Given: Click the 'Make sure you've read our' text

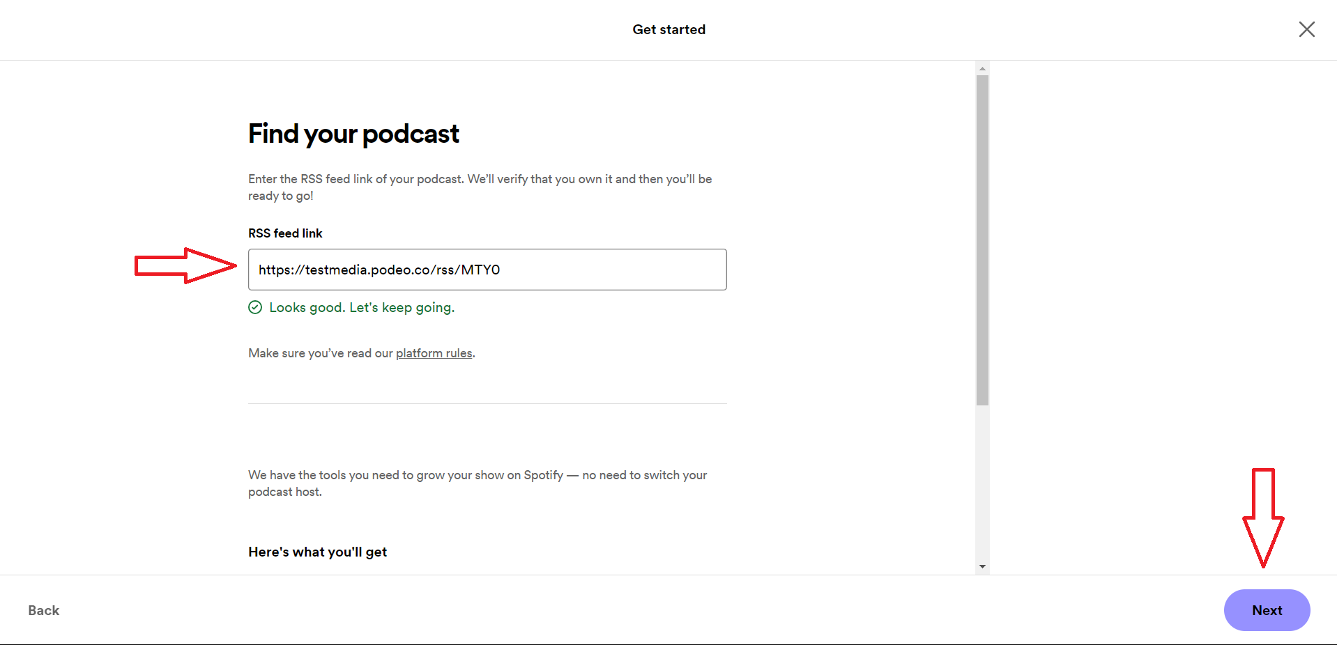Looking at the screenshot, I should (x=321, y=353).
